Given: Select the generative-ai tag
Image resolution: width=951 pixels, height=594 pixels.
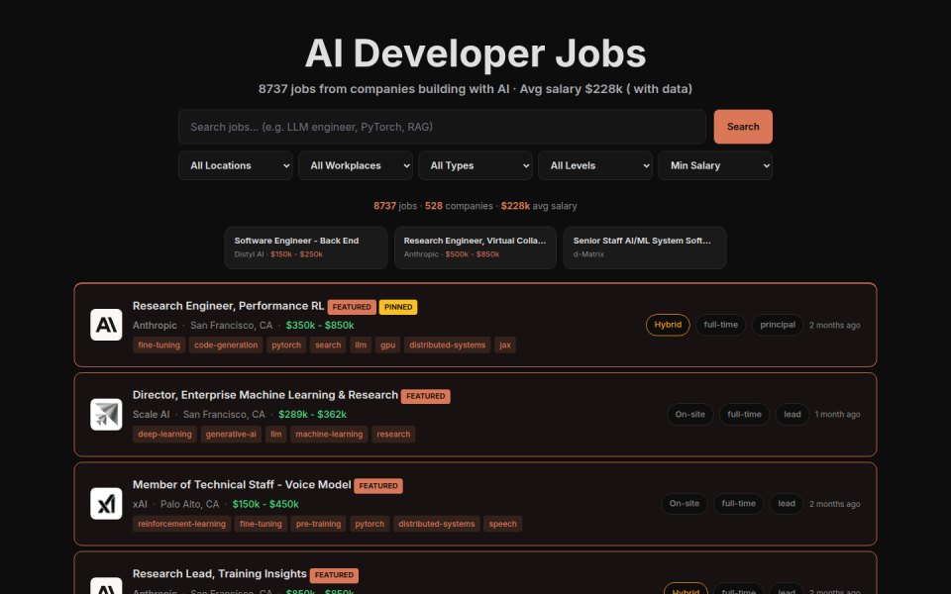Looking at the screenshot, I should pos(231,434).
